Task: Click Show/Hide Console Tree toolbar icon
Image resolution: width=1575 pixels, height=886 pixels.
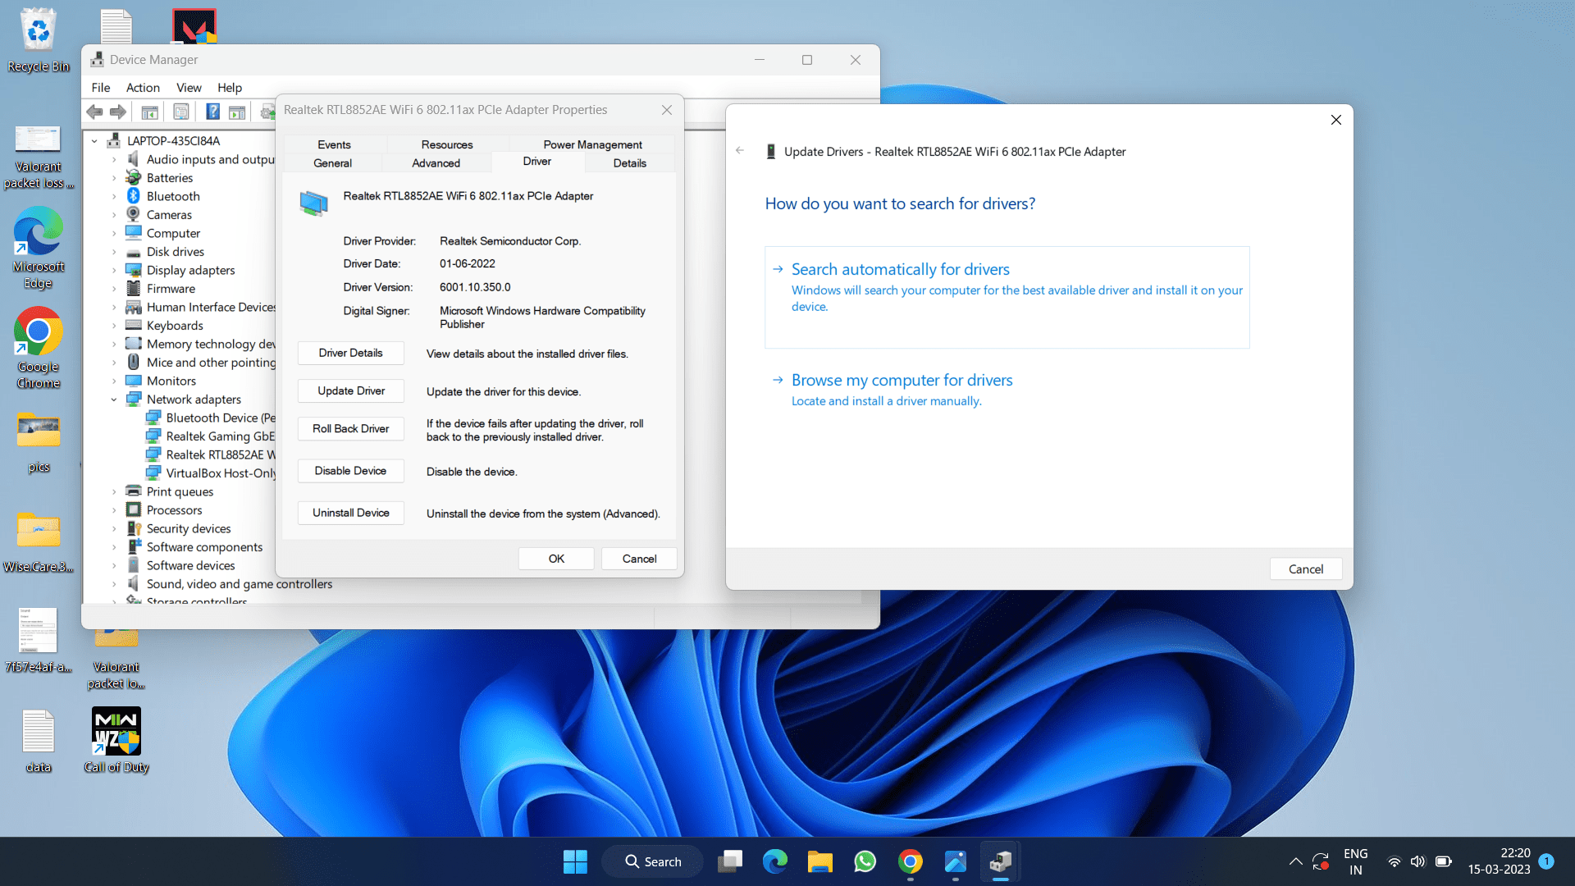Action: point(149,112)
